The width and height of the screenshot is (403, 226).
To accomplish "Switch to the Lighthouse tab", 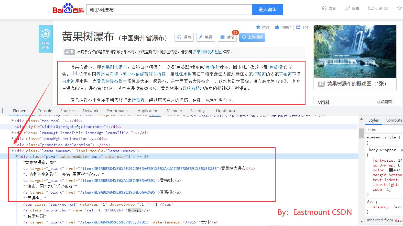I will click(x=226, y=111).
